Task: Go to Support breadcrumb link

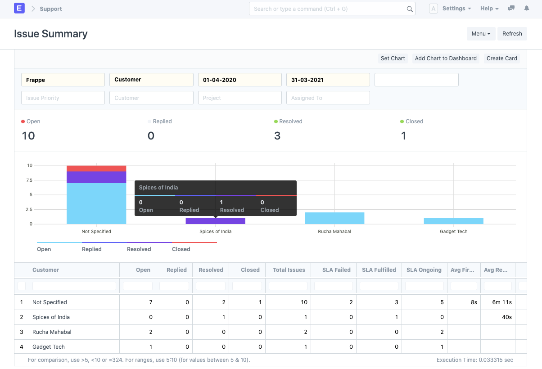Action: pos(51,9)
